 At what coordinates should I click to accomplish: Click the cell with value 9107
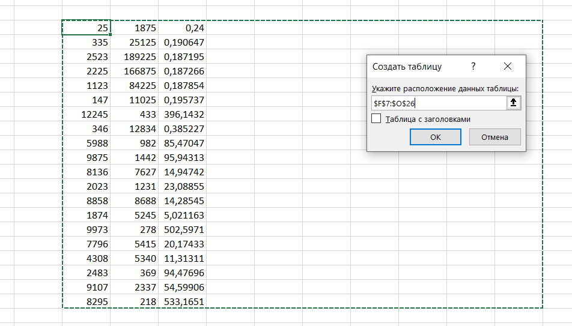pos(87,287)
